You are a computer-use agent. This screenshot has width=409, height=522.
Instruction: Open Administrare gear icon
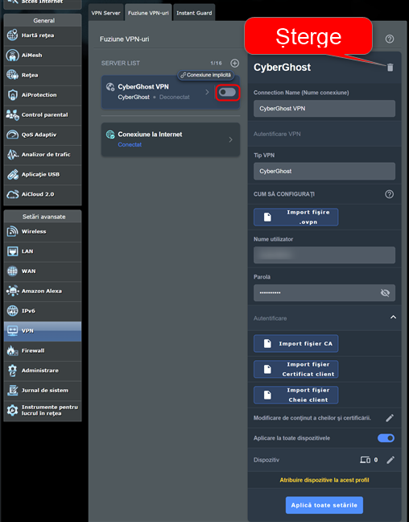pyautogui.click(x=12, y=371)
